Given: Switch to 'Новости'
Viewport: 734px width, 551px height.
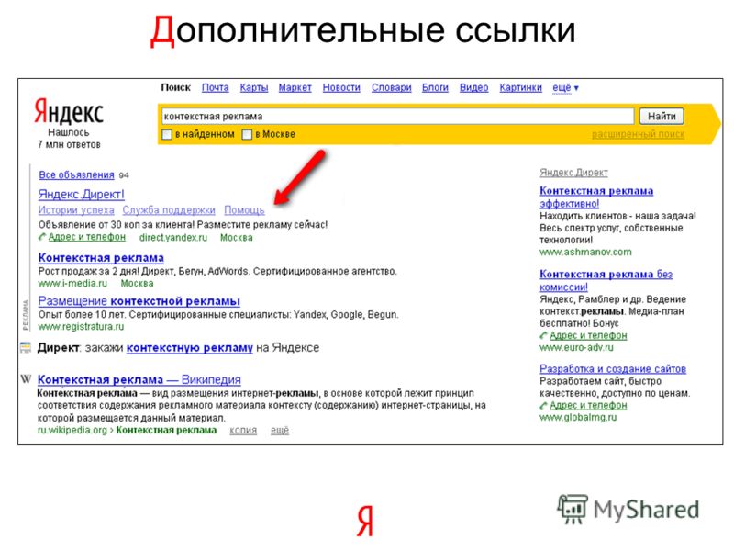Looking at the screenshot, I should [341, 87].
